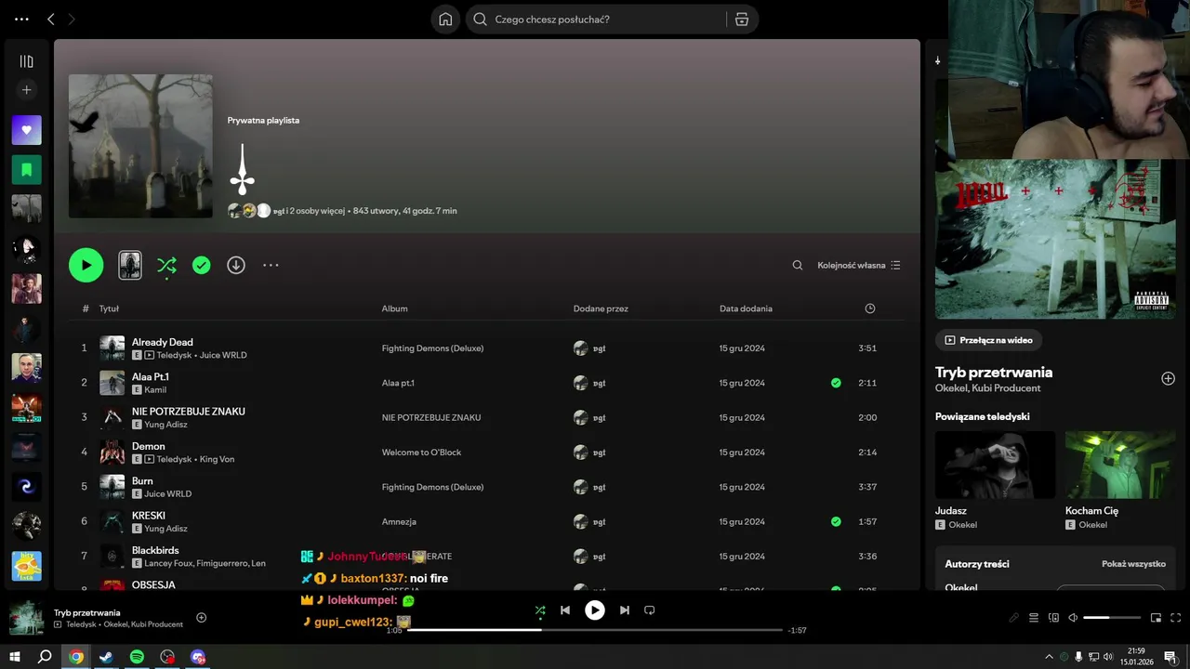Viewport: 1190px width, 669px height.
Task: Create new playlist with plus icon
Action: click(26, 90)
